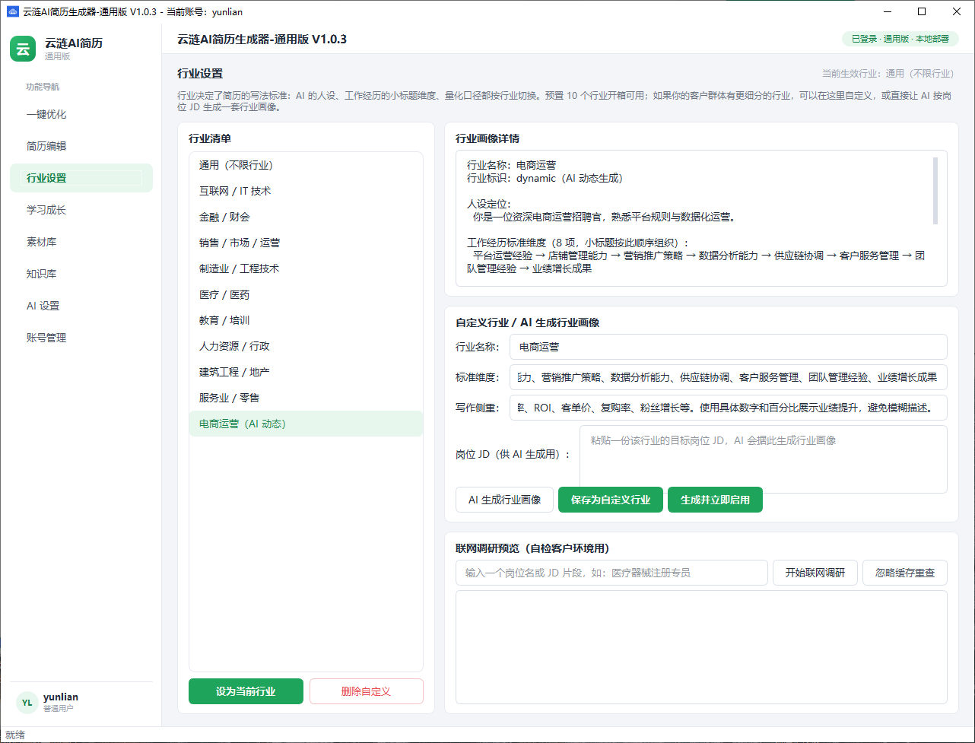The width and height of the screenshot is (975, 743).
Task: Open 知识库 from navigation
Action: tap(81, 274)
